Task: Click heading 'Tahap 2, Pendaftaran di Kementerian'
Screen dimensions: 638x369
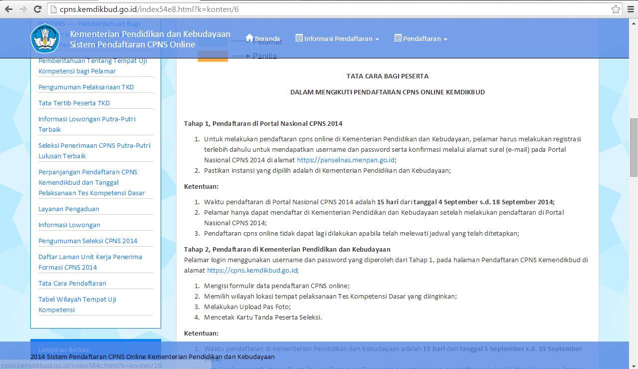Action: pos(287,249)
